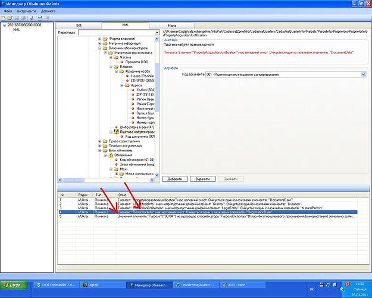
Task: Collapse the 'Блок обмежень' tree node
Action: tap(100, 151)
